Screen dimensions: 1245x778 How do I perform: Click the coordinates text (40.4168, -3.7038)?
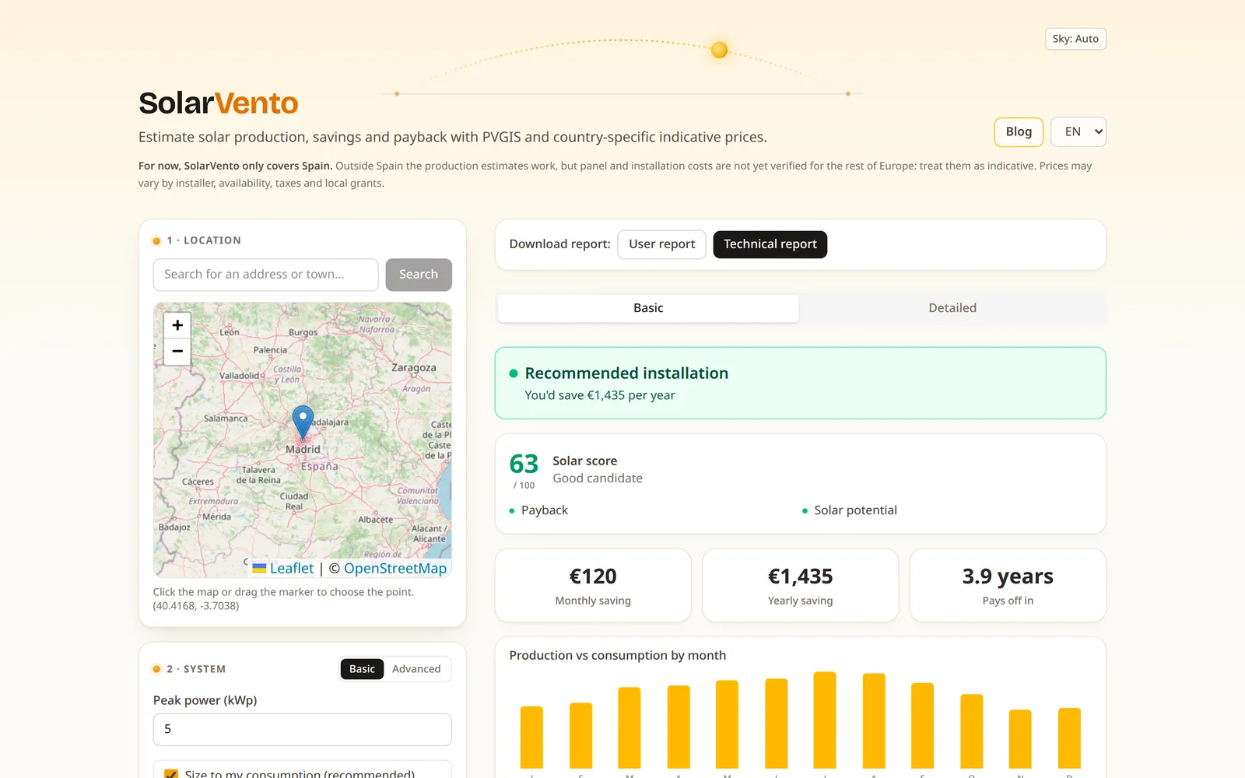click(196, 606)
